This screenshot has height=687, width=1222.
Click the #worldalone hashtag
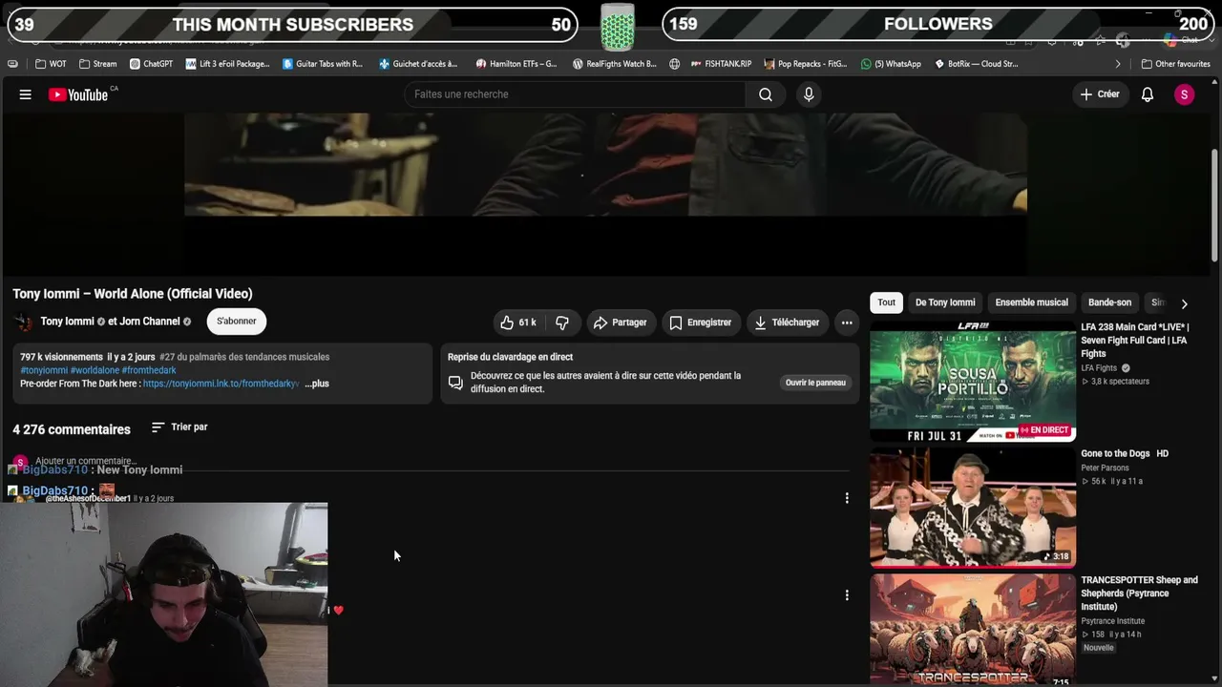point(95,370)
